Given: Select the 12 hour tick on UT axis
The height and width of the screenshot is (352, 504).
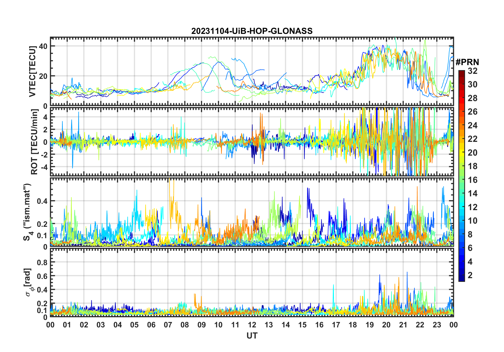Looking at the screenshot, I should coord(252,325).
